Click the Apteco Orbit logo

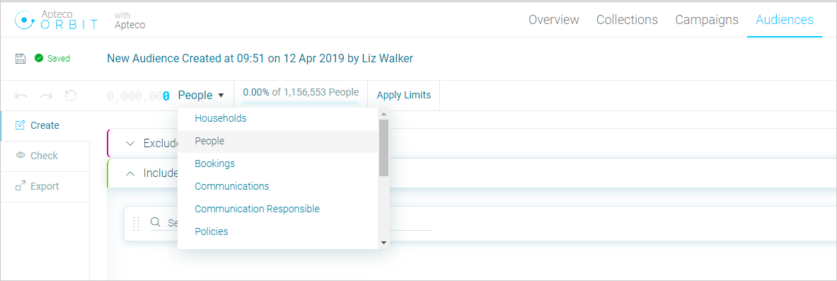click(x=57, y=21)
